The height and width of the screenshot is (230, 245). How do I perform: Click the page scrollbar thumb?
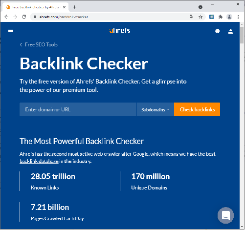pyautogui.click(x=242, y=35)
